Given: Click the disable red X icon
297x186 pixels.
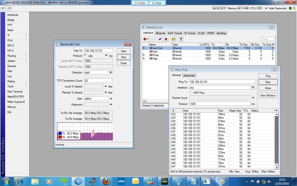Looking at the screenshot, I should click(166, 39).
